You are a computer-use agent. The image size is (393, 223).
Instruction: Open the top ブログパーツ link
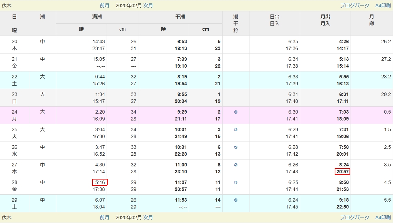point(354,6)
